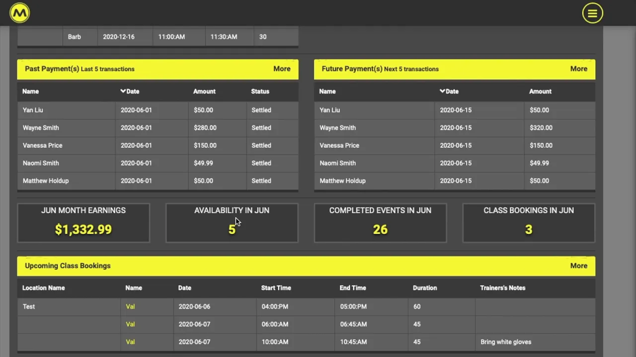Click the $280.00 amount cell
This screenshot has width=636, height=357.
coord(217,128)
